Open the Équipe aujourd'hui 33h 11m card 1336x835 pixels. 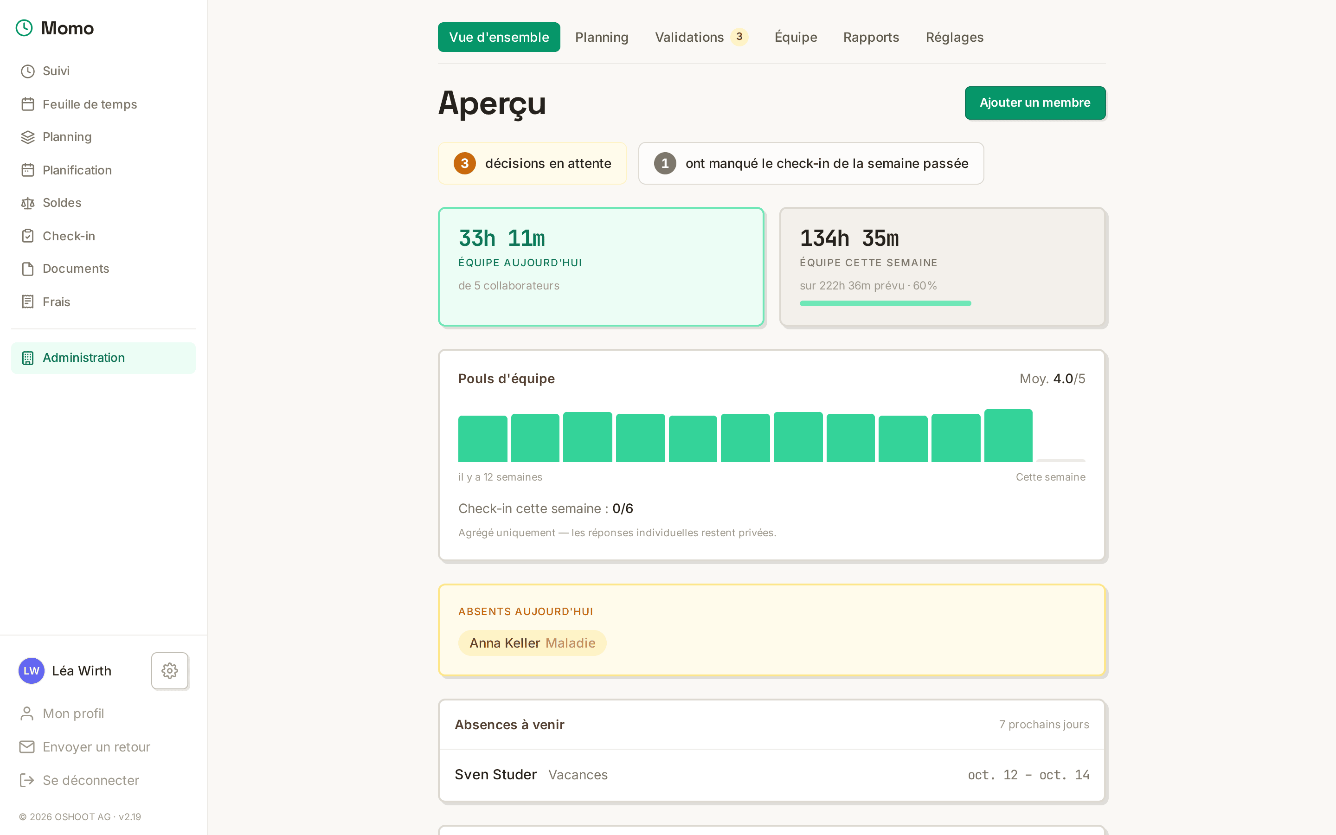click(601, 267)
